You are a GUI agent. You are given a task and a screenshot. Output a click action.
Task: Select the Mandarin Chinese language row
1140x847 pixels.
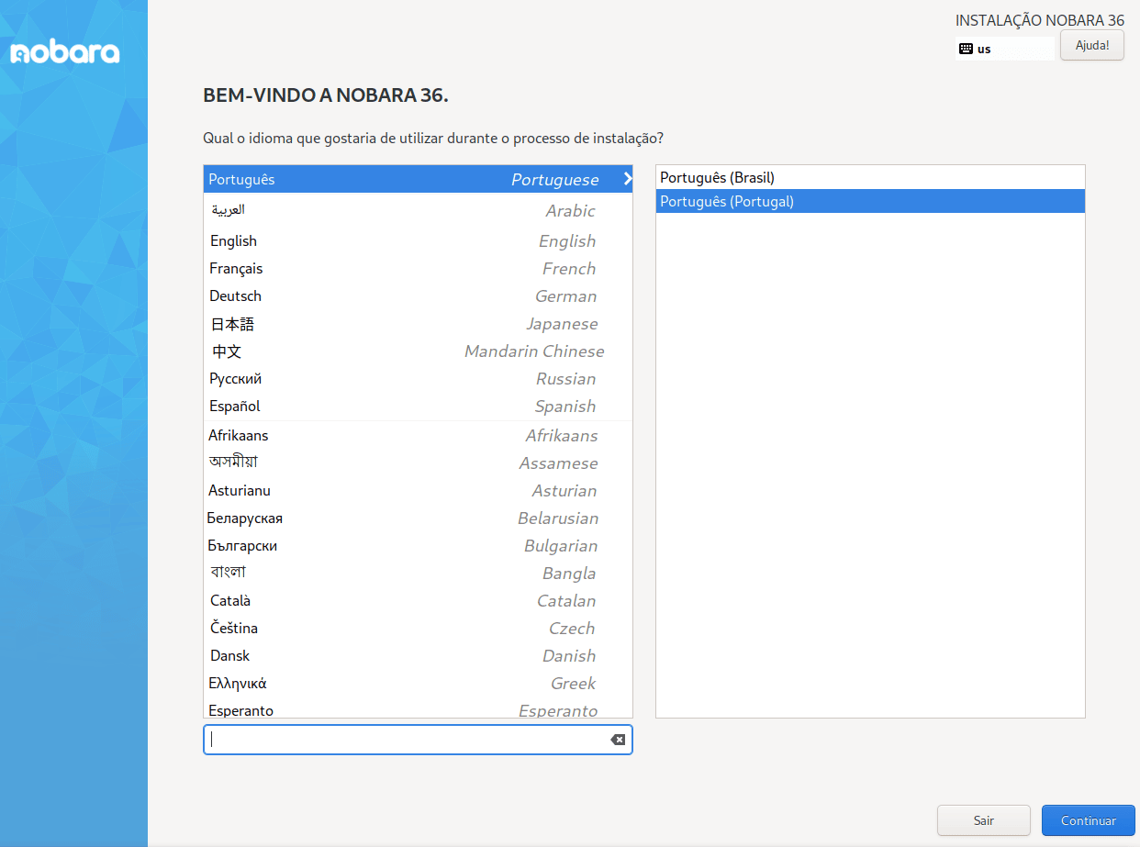tap(418, 351)
